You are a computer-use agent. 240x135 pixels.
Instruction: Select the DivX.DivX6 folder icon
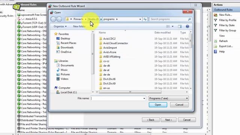[100, 79]
